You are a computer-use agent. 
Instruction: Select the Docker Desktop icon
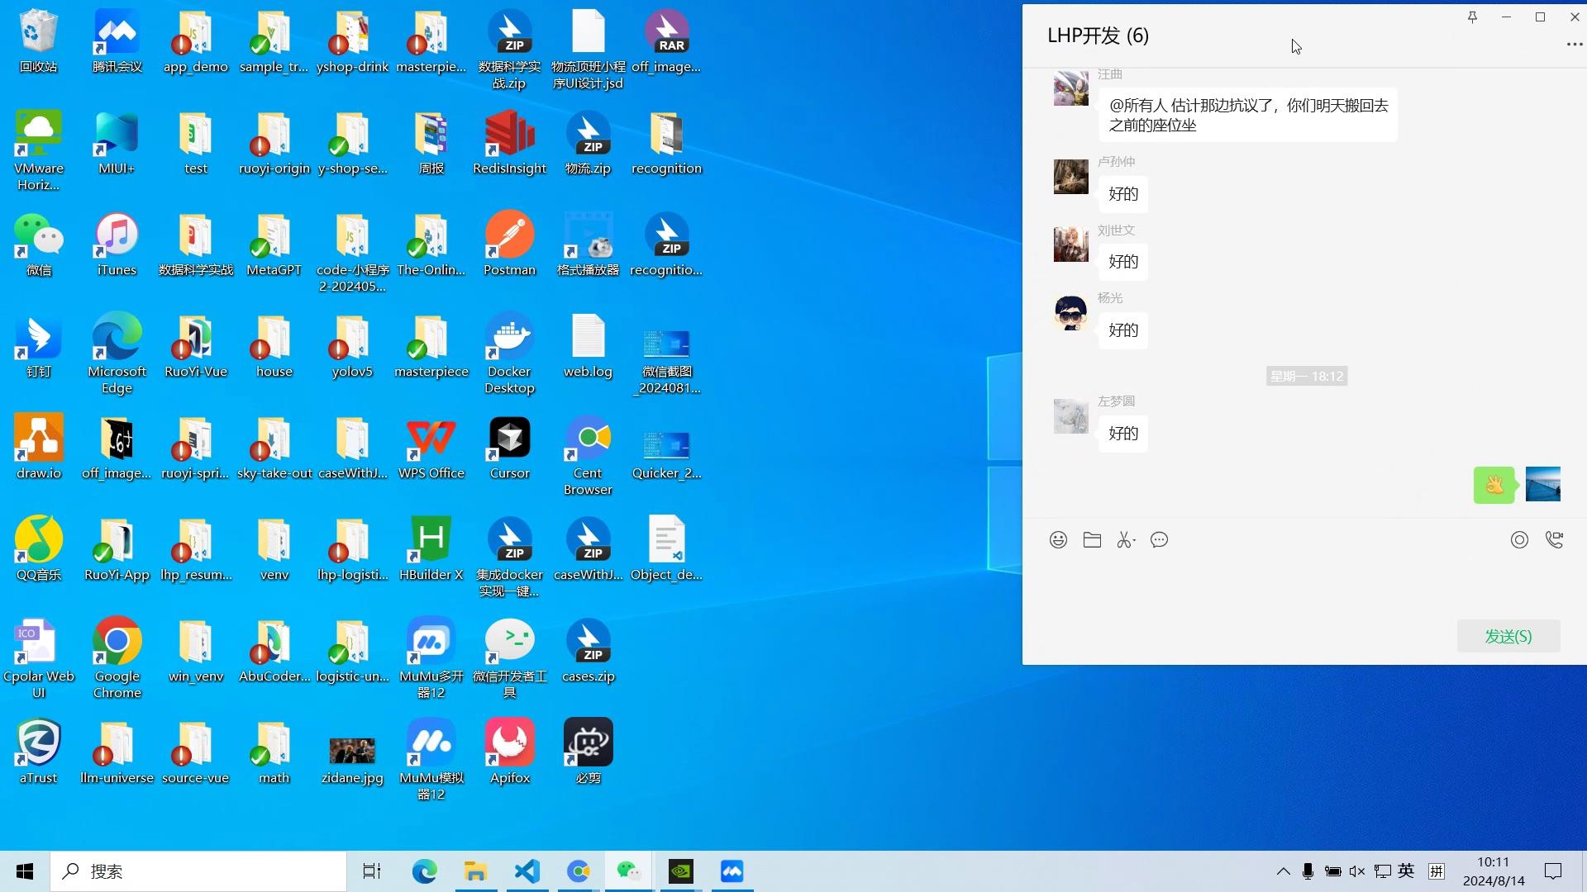pos(509,354)
